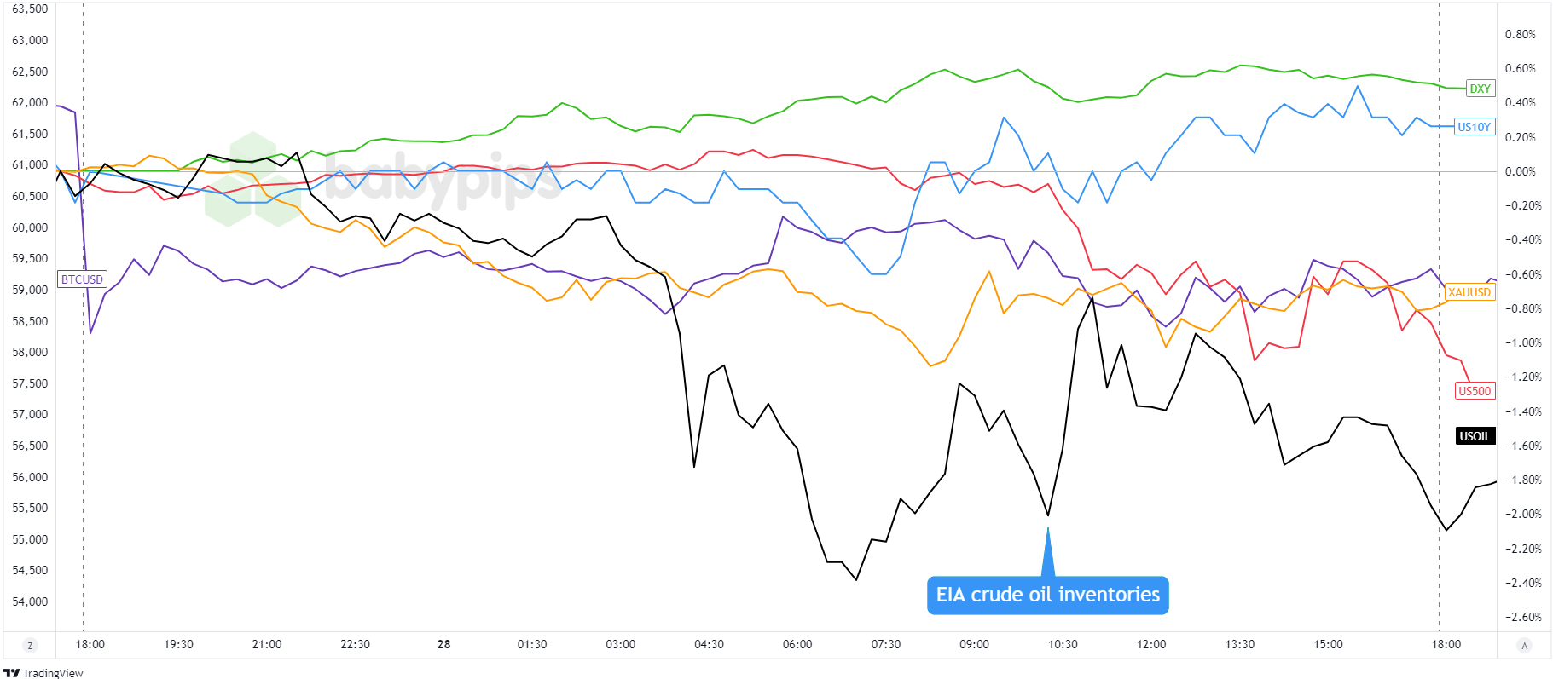Click the babypips watermark logo
Image resolution: width=1553 pixels, height=679 pixels.
tap(384, 179)
